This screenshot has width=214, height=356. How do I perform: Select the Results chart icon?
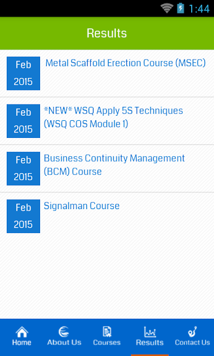point(150,332)
